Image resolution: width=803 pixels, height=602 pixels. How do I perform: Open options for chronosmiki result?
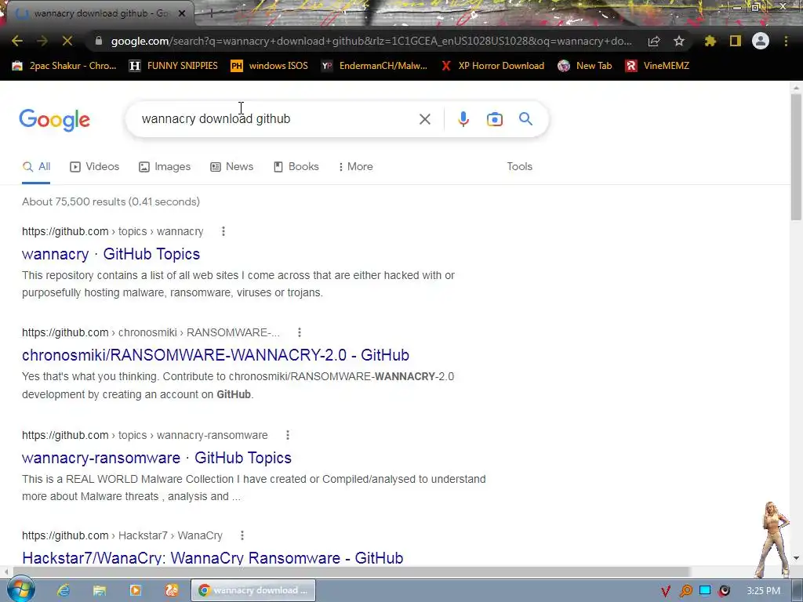[300, 332]
